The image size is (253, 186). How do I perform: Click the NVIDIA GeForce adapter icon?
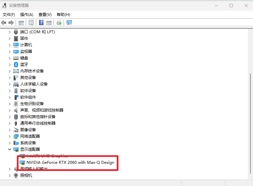point(22,163)
